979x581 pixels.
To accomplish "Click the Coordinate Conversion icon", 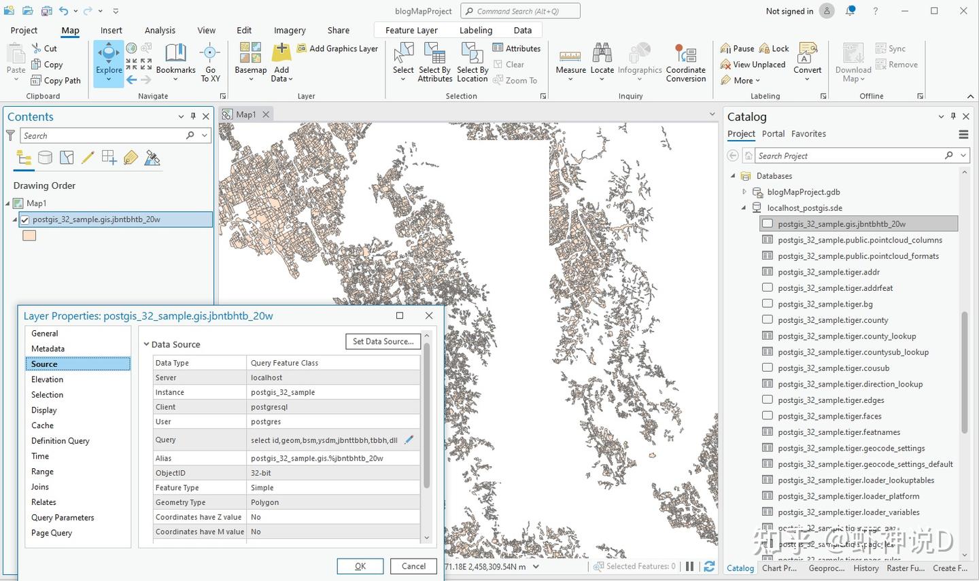I will 685,54.
